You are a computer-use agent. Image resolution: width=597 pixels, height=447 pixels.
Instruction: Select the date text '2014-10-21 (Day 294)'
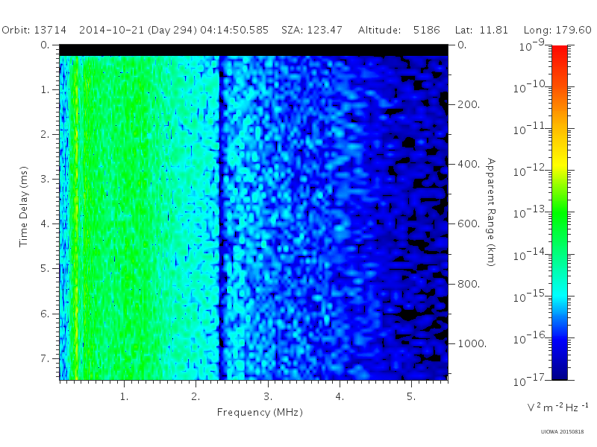point(138,30)
